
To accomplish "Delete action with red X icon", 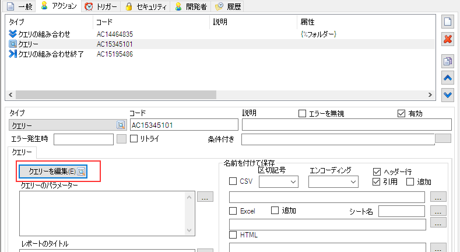I will point(448,39).
